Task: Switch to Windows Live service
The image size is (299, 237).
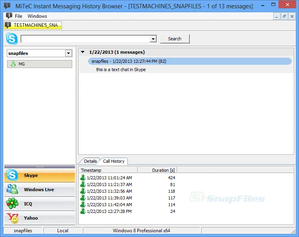Action: [x=40, y=190]
